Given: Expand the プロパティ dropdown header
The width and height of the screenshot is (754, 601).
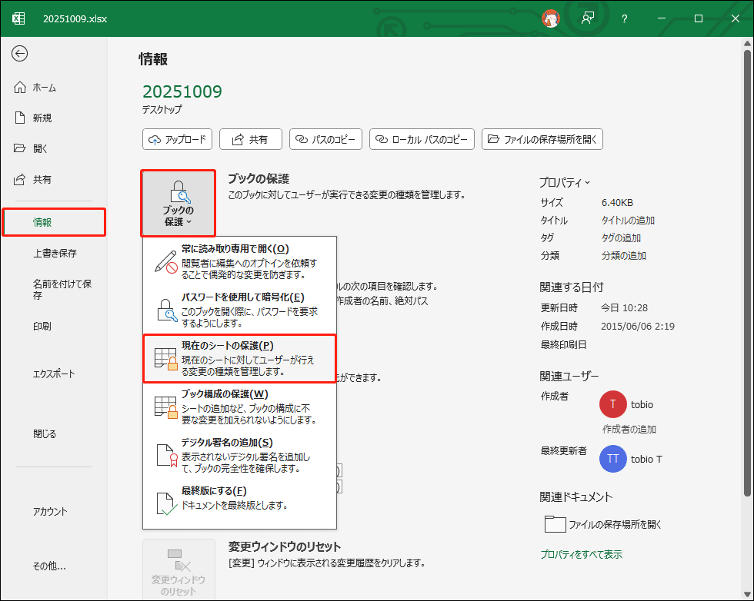Looking at the screenshot, I should [x=565, y=182].
